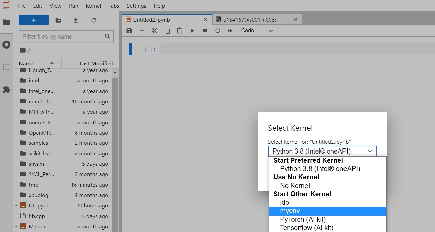Viewport: 435px width, 232px height.
Task: Sort files by Name column header
Action: coord(37,63)
